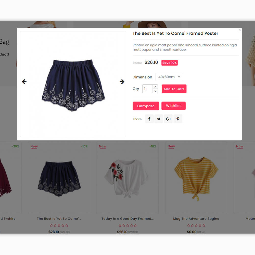Show the next product image with right arrow
The width and height of the screenshot is (255, 255).
[x=122, y=82]
